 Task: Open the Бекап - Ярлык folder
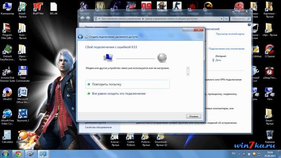tap(270, 117)
